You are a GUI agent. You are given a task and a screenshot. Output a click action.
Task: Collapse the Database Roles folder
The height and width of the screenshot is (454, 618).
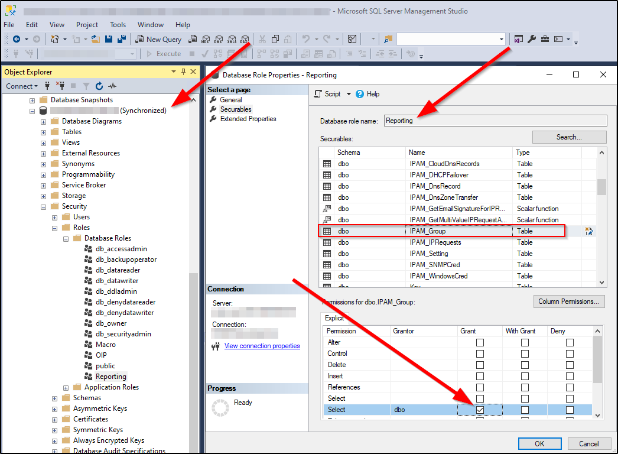point(66,239)
